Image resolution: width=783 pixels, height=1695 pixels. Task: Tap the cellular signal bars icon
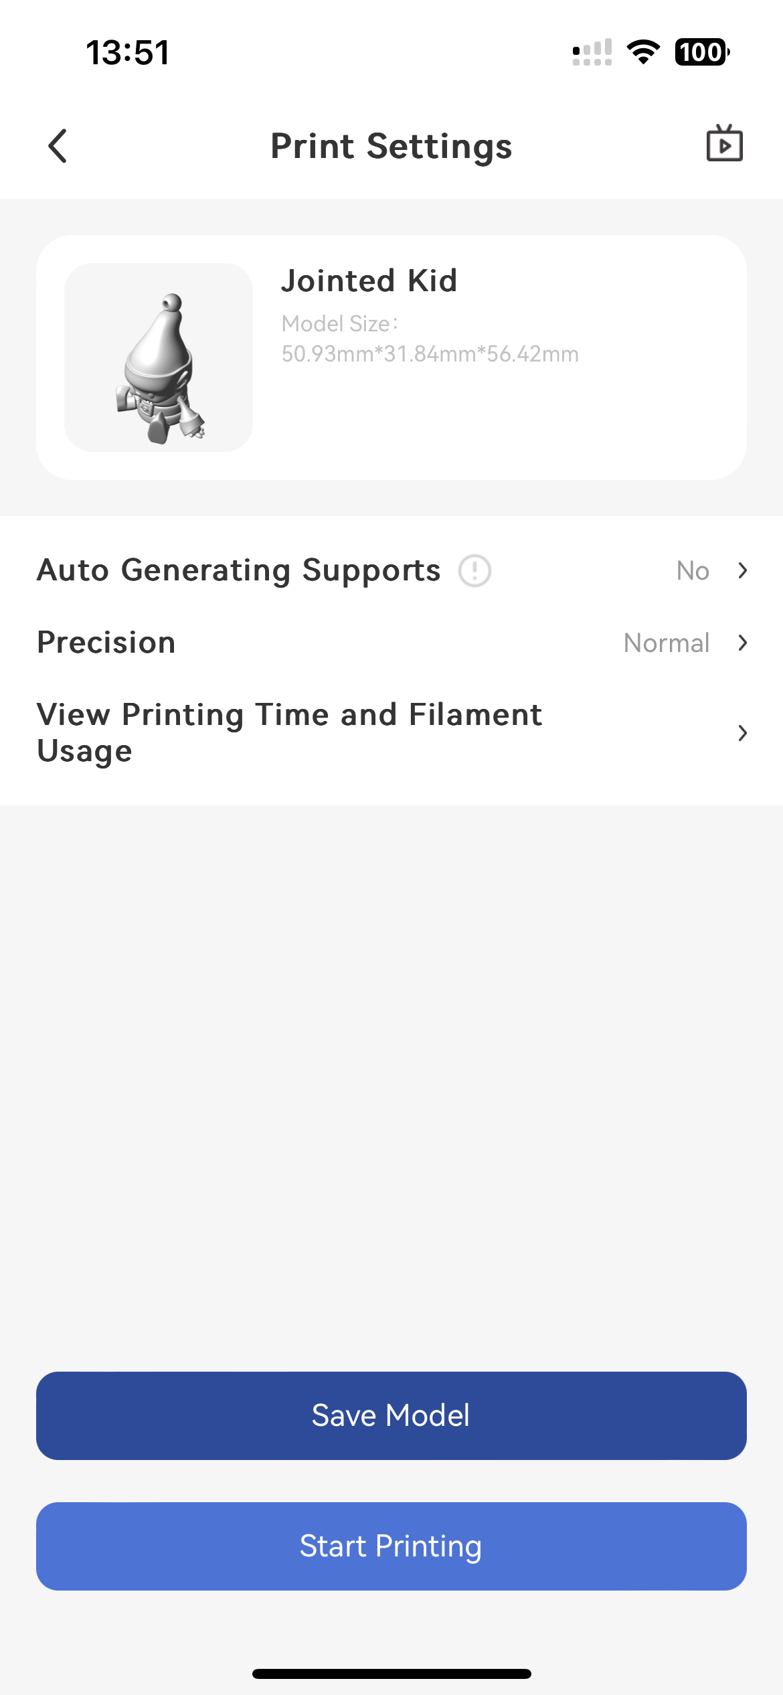point(592,52)
